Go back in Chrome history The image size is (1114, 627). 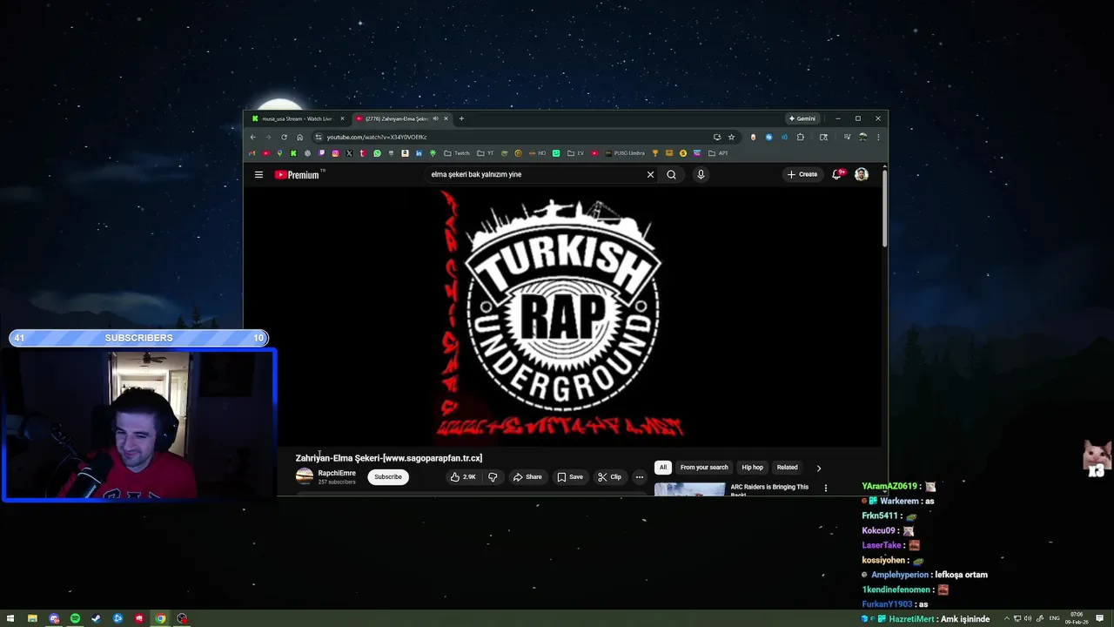pos(253,137)
